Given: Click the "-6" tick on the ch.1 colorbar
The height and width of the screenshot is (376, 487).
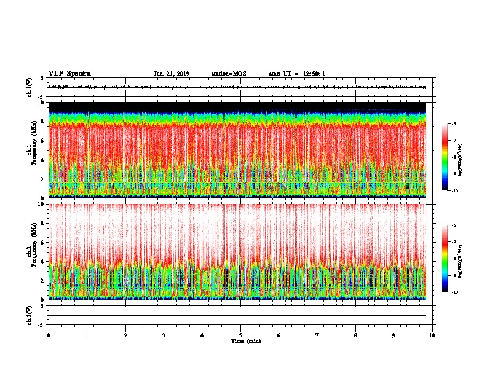Looking at the screenshot, I should (454, 124).
